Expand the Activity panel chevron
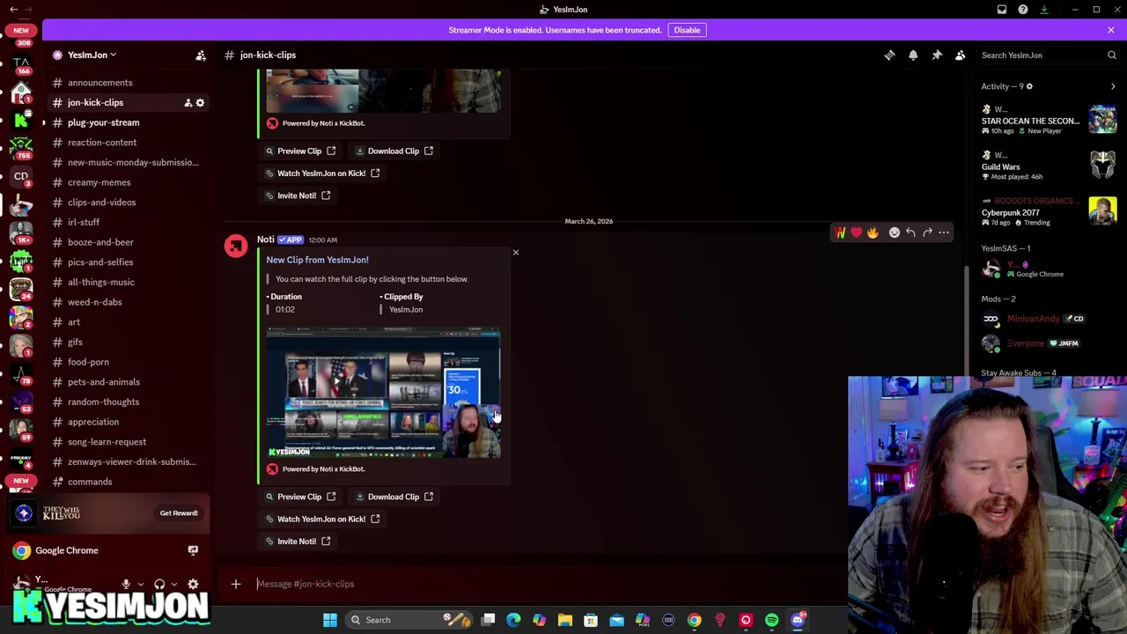The height and width of the screenshot is (634, 1127). pos(1113,86)
